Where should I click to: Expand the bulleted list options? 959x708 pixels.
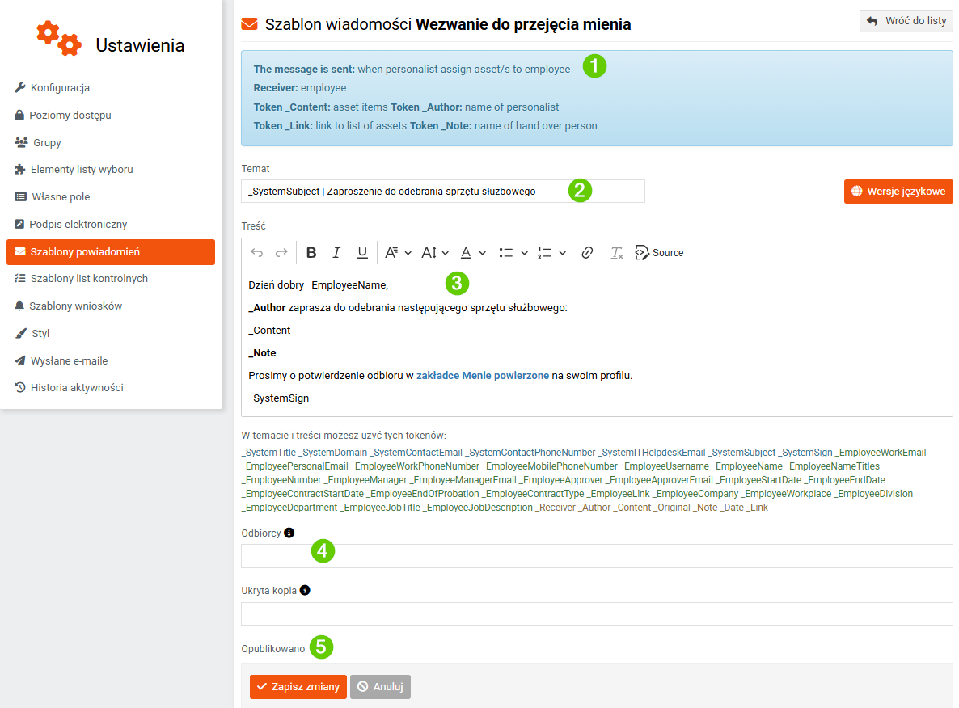click(x=513, y=252)
